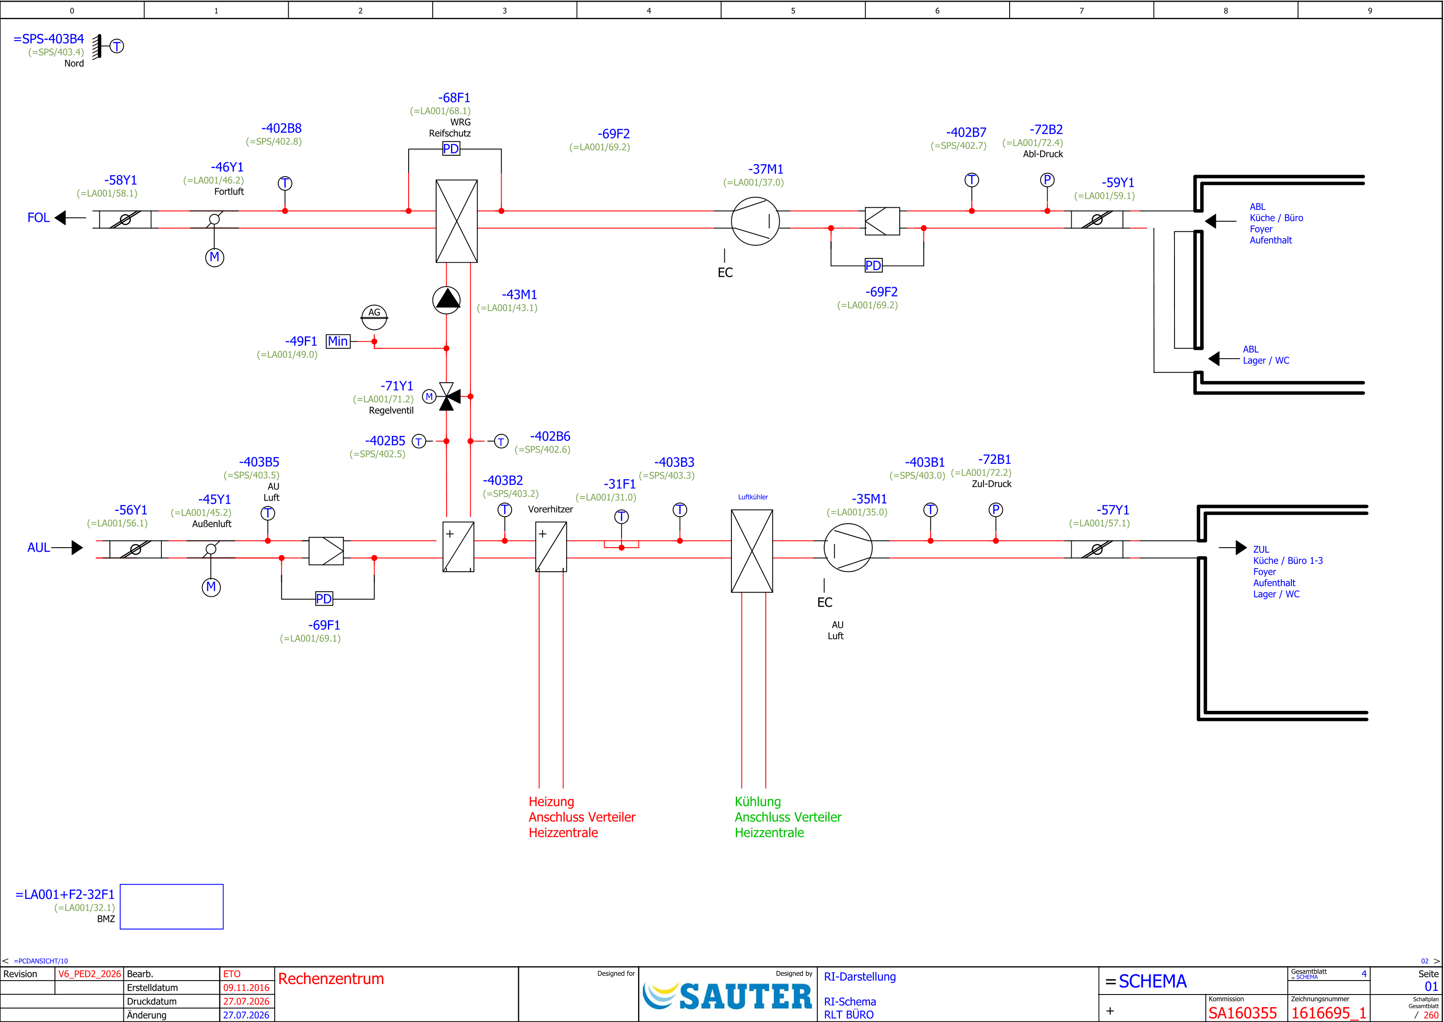Select the -71Y1 three-way control valve
The width and height of the screenshot is (1444, 1022).
pos(449,397)
